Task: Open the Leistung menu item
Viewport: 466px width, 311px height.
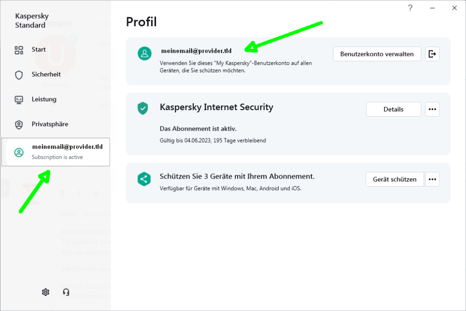Action: (x=44, y=99)
